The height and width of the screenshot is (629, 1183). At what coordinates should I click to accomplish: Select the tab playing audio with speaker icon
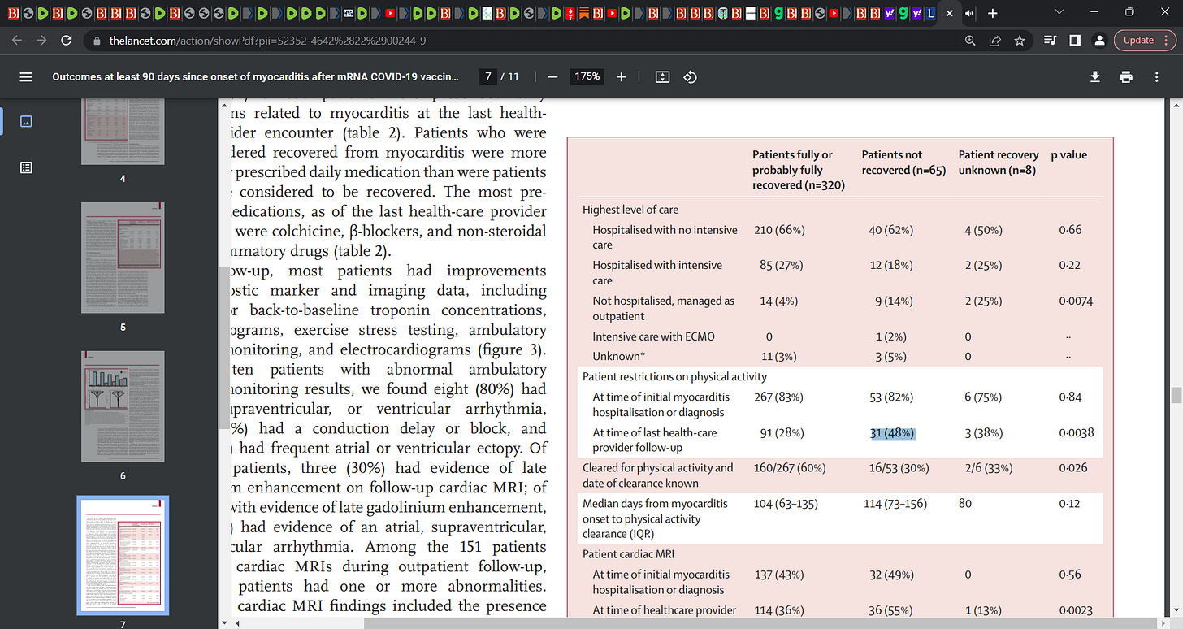(x=969, y=13)
